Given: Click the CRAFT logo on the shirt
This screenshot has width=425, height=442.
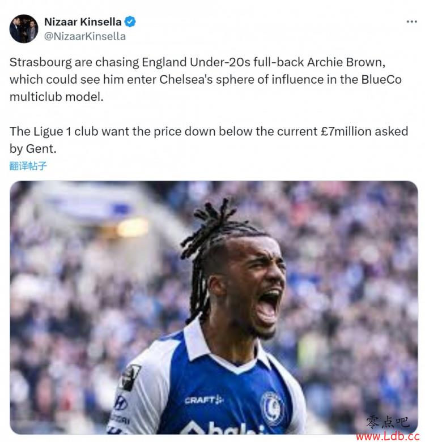Looking at the screenshot, I should pyautogui.click(x=204, y=400).
